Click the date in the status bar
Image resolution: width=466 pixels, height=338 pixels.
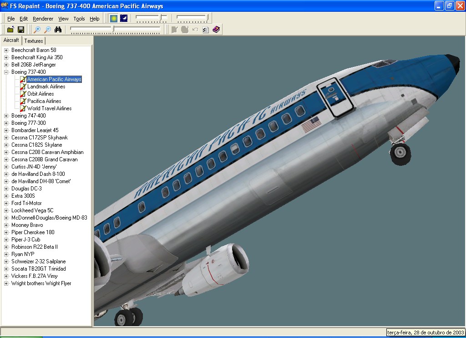click(x=425, y=333)
